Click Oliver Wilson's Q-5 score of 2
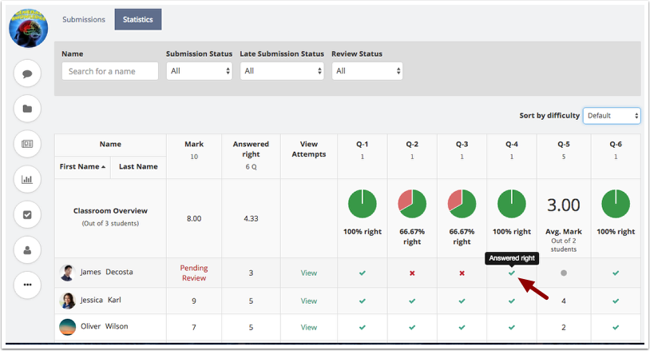This screenshot has height=351, width=650. [x=564, y=327]
